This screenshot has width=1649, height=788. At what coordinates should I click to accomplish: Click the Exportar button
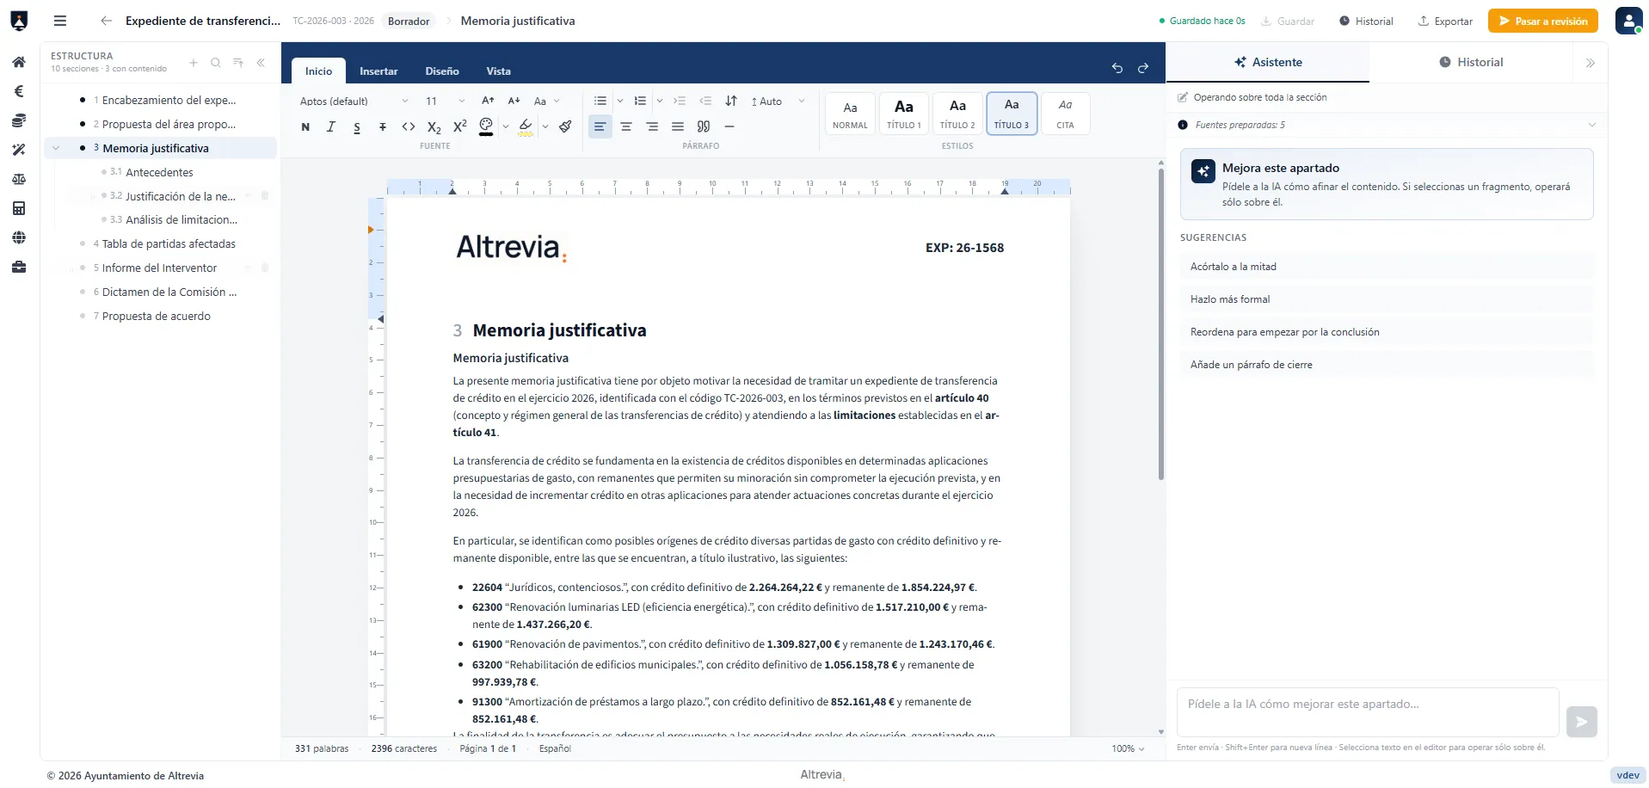[1445, 21]
